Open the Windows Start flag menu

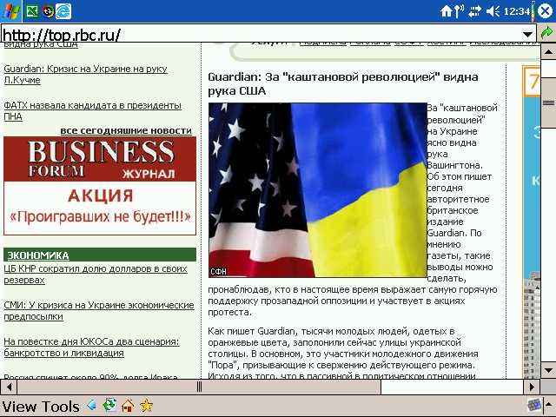coord(10,11)
